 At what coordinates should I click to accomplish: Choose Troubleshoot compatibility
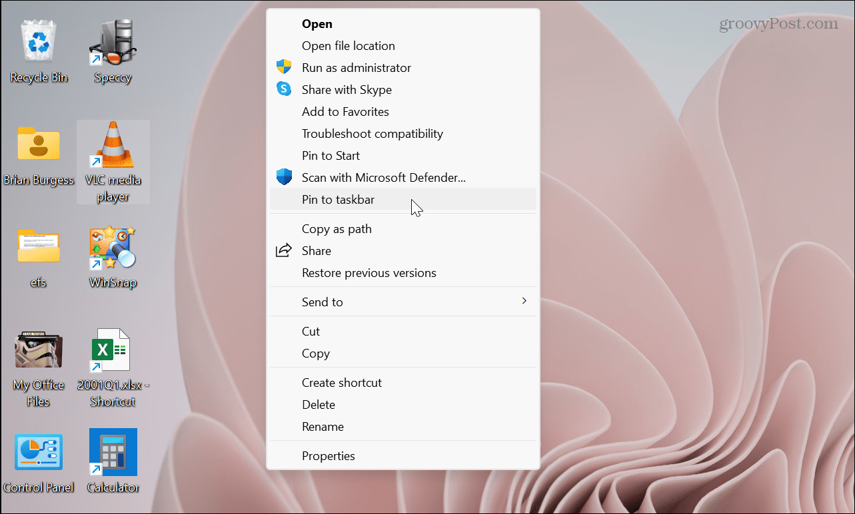(x=403, y=133)
